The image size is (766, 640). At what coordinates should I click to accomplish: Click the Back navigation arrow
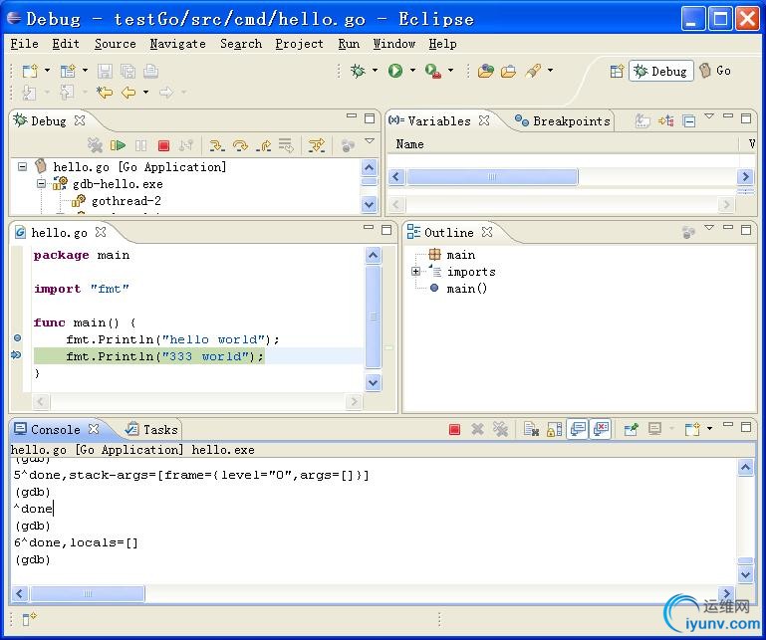[x=128, y=93]
